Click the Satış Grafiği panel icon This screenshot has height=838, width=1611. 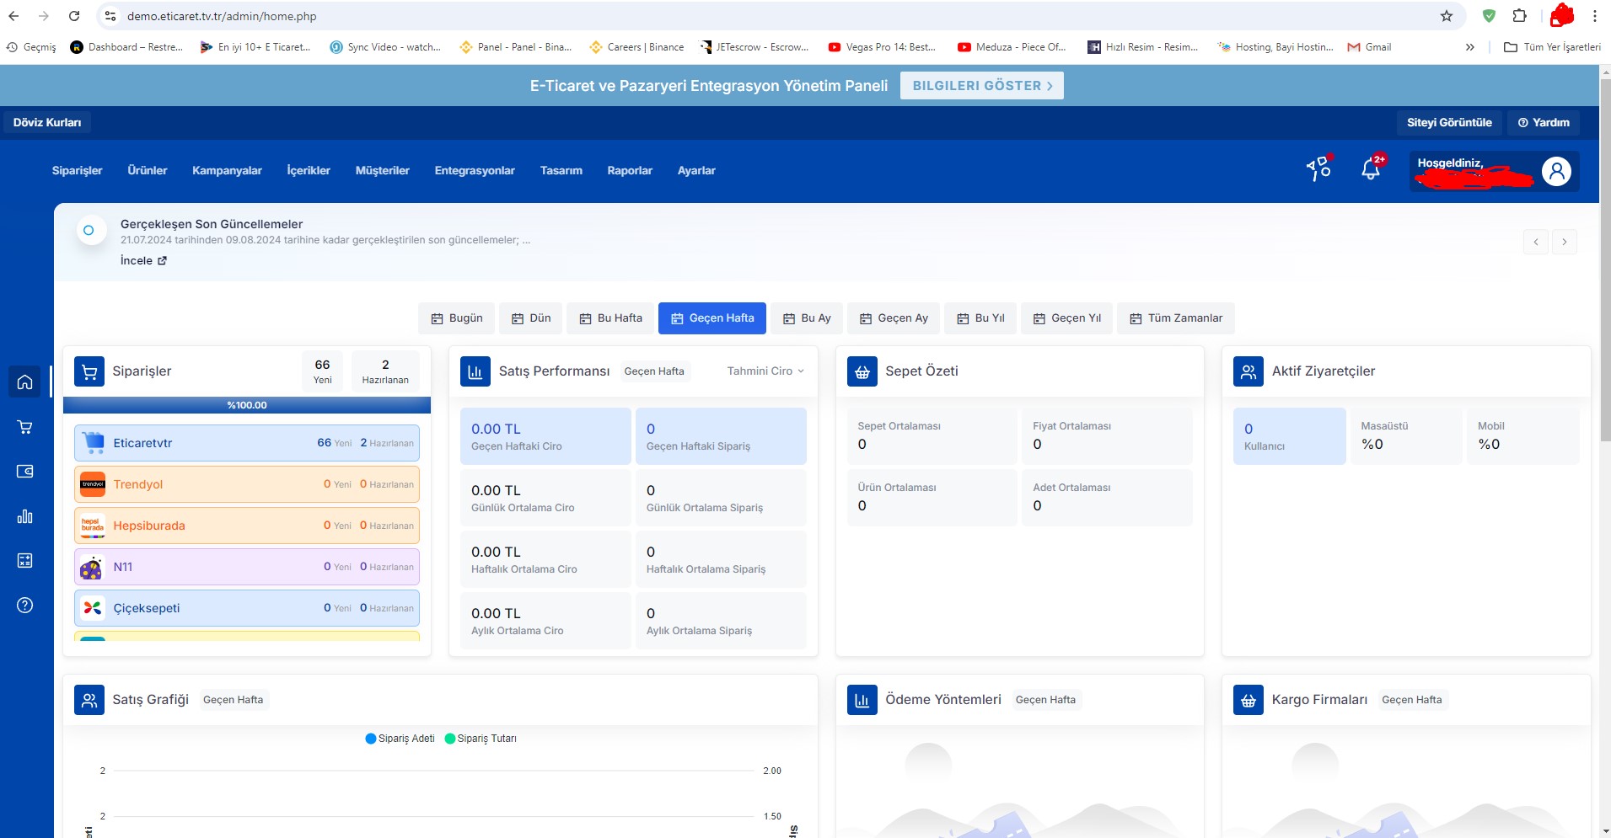89,700
